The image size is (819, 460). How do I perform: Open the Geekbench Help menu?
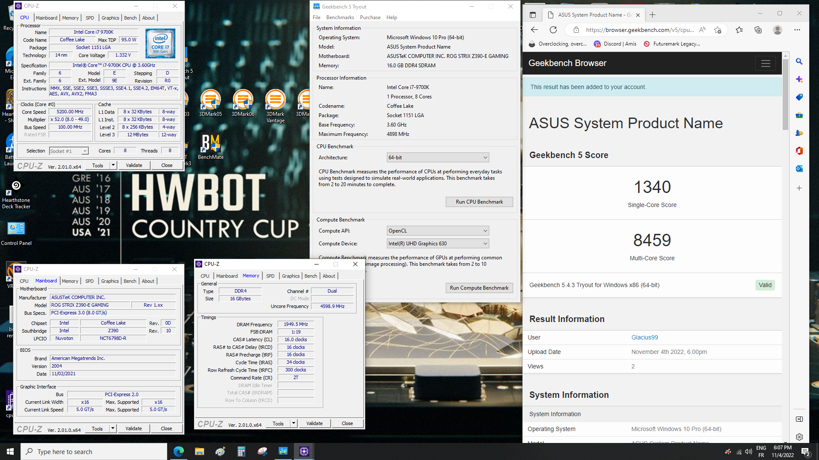point(392,17)
